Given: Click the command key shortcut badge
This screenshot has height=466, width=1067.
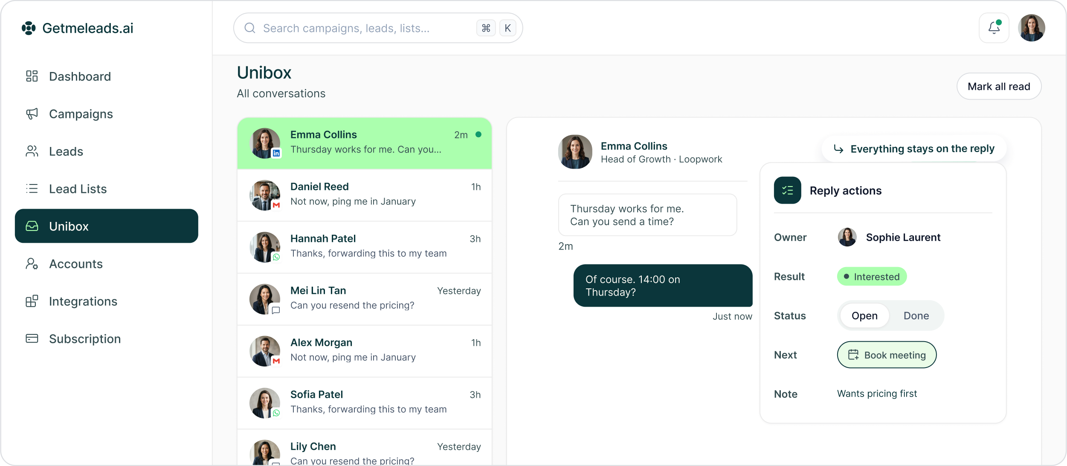Looking at the screenshot, I should click(x=486, y=28).
